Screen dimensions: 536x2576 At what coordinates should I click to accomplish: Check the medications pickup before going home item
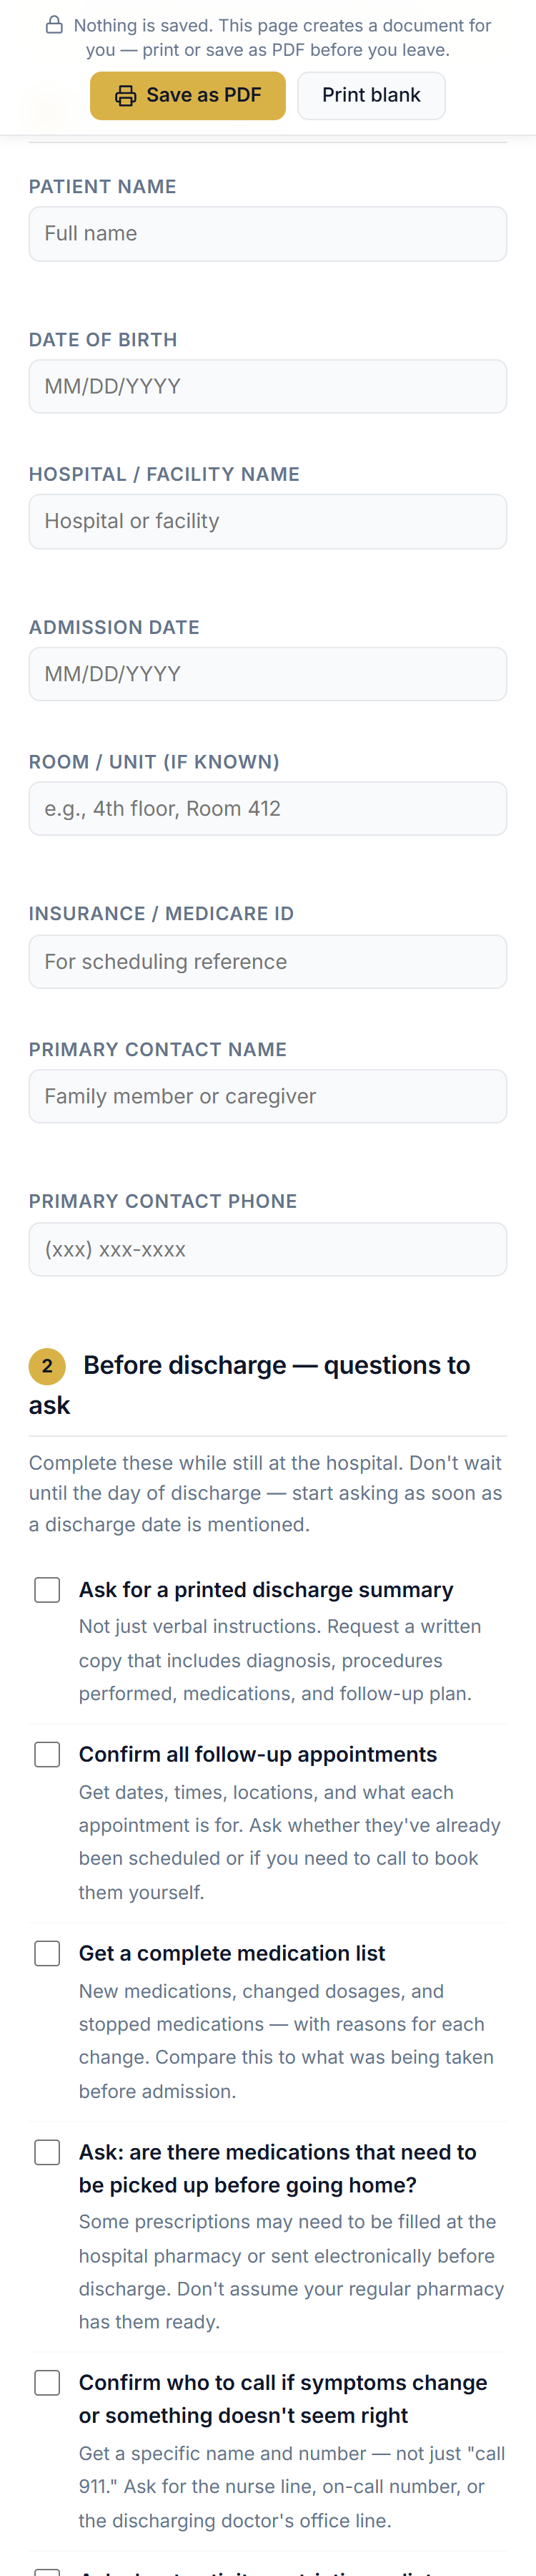point(47,2151)
